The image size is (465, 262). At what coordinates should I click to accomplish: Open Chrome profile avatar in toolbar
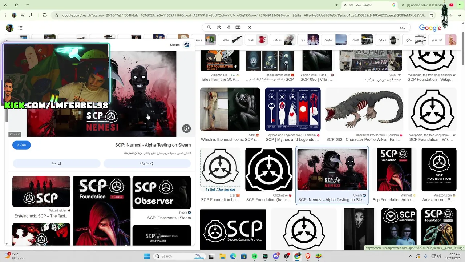[x=14, y=15]
